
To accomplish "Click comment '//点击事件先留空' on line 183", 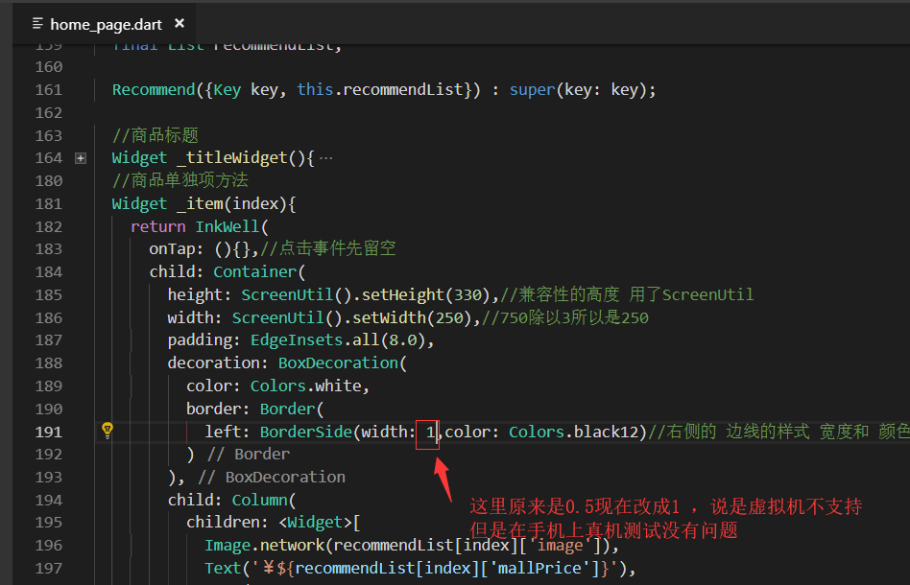I will [328, 248].
